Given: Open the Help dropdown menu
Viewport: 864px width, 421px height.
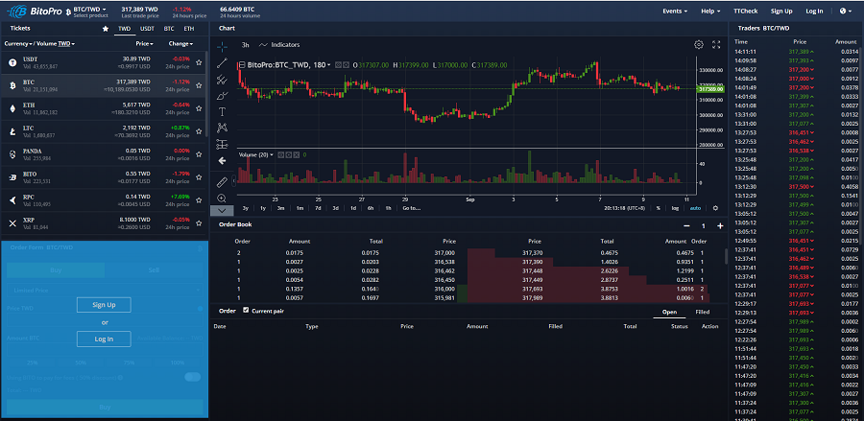Looking at the screenshot, I should point(710,11).
